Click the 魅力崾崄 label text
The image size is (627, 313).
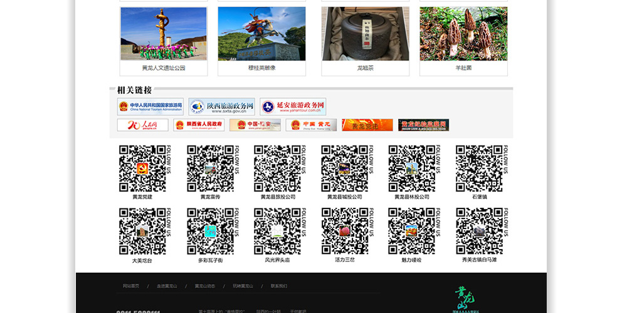tap(411, 260)
